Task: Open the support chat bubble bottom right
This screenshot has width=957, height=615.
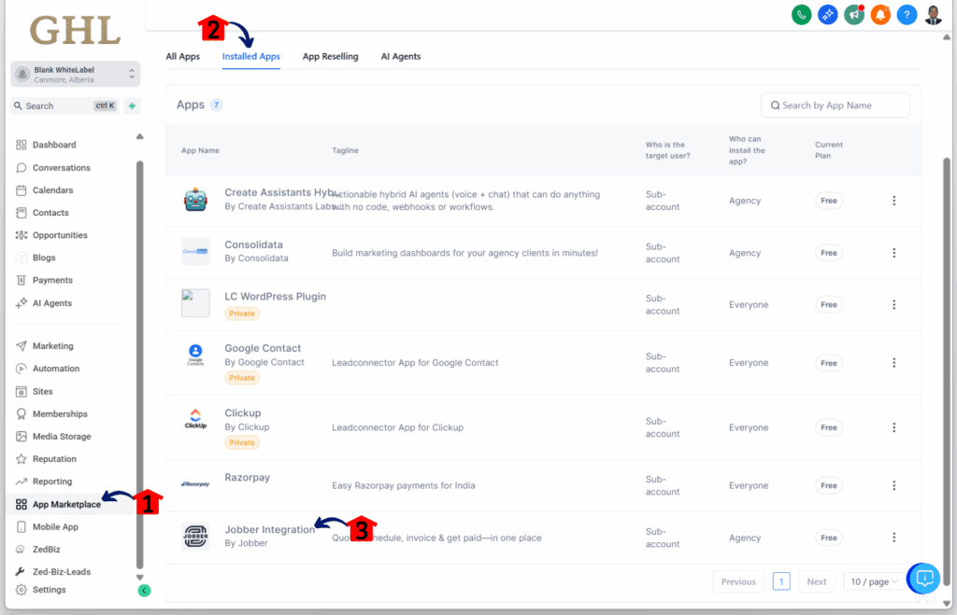Action: (923, 579)
